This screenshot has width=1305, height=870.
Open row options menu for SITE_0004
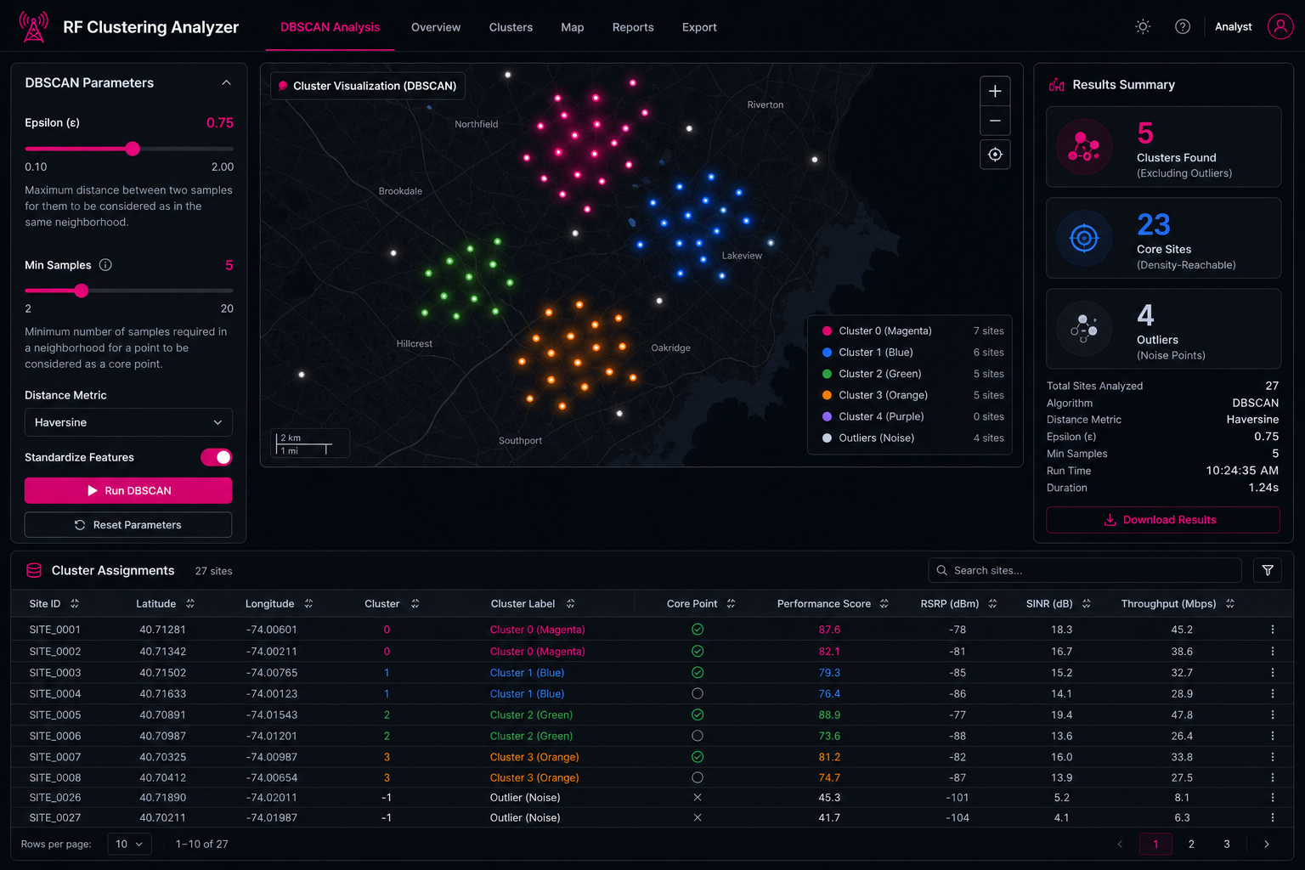[x=1272, y=693]
